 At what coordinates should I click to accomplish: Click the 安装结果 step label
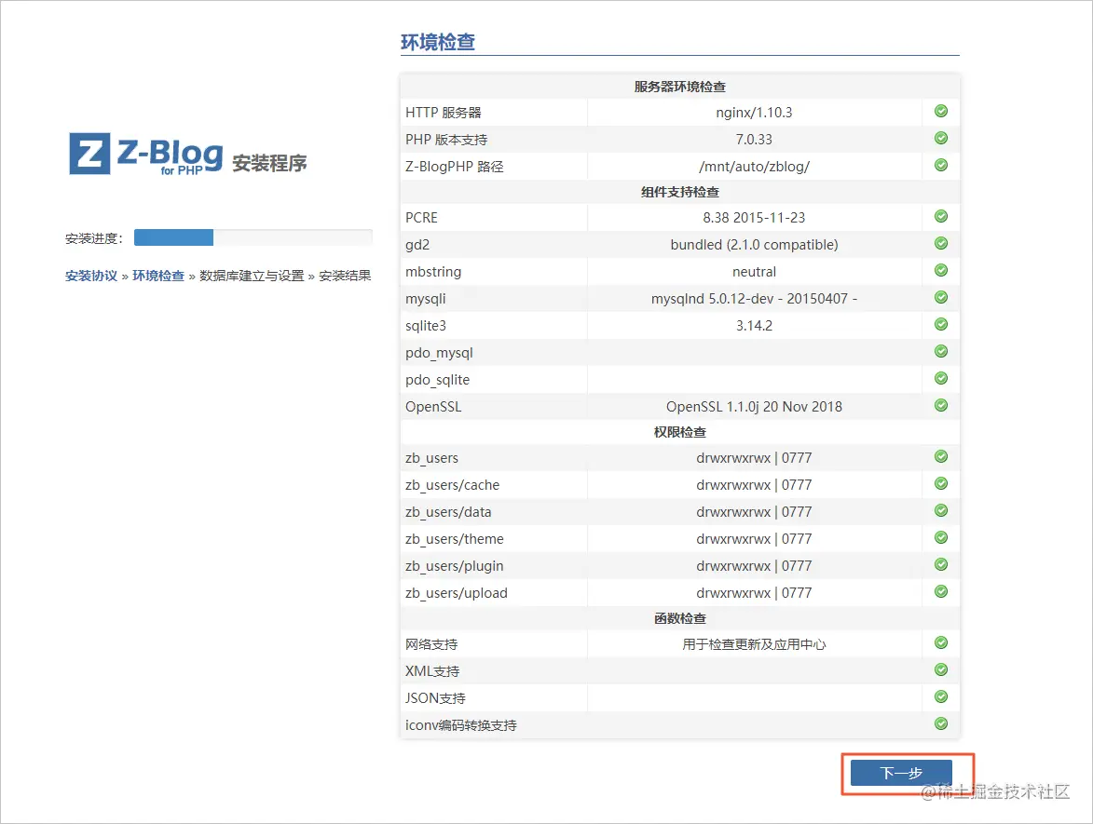coord(345,276)
